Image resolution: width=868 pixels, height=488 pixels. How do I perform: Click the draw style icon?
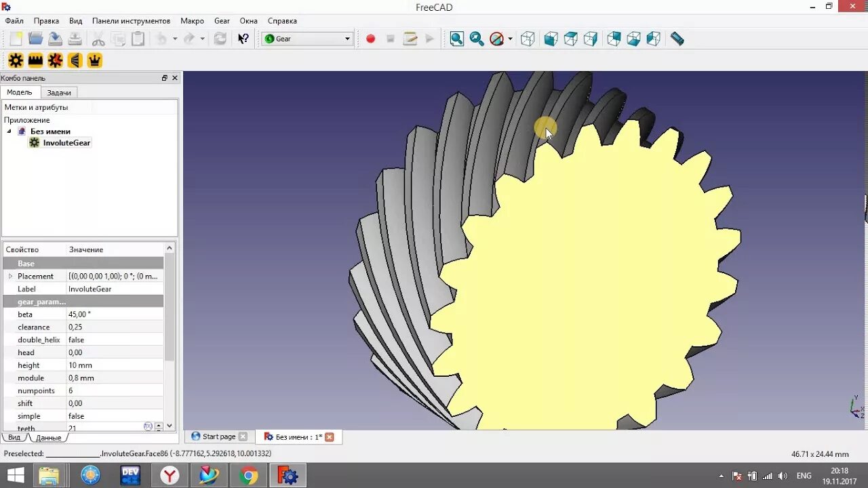coord(497,39)
